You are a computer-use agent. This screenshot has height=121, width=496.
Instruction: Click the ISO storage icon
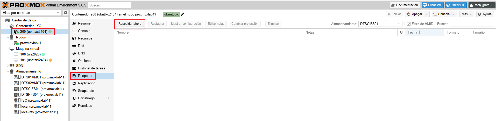pyautogui.click(x=17, y=101)
